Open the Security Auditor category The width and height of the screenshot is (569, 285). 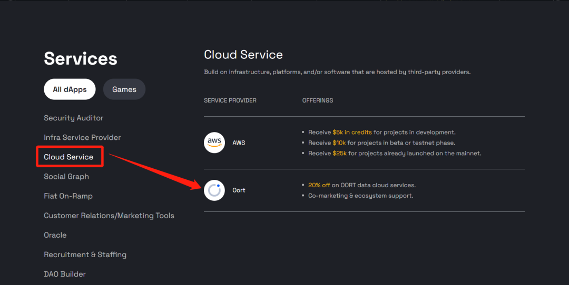(x=73, y=118)
